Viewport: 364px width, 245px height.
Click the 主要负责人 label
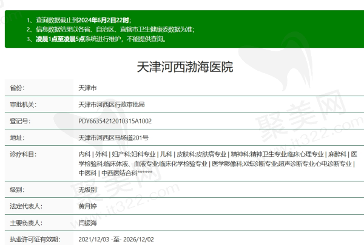26,223
